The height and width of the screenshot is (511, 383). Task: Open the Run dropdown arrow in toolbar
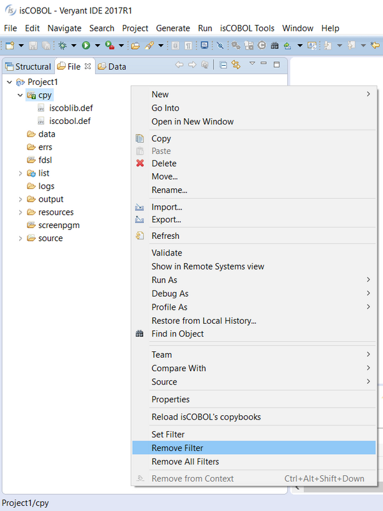point(97,45)
